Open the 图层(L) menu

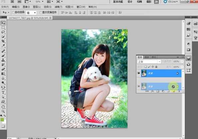click(x=37, y=7)
